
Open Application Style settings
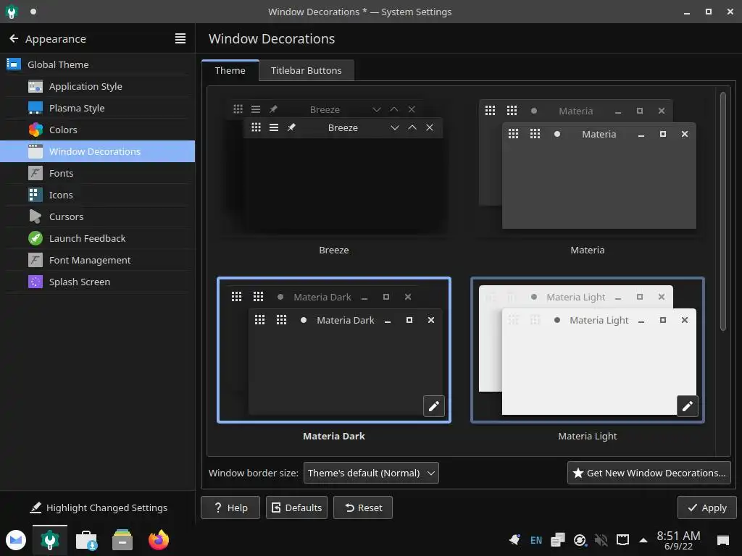[x=98, y=86]
